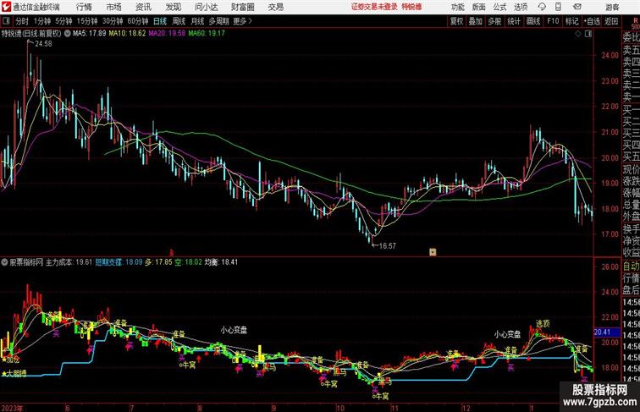The height and width of the screenshot is (412, 640).
Task: Click the 复权 toolbar button
Action: tap(456, 21)
